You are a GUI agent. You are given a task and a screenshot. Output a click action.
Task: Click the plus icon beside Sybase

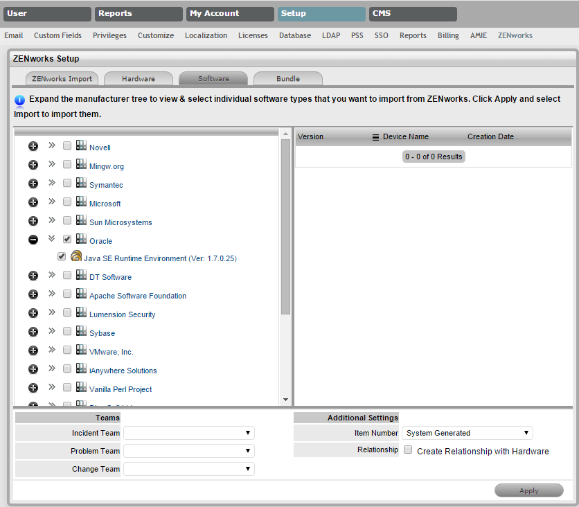click(33, 332)
